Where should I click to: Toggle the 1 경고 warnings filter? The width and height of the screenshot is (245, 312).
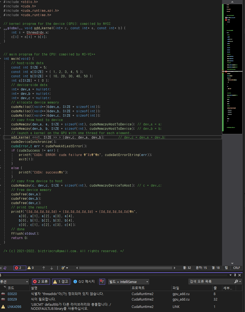[61, 282]
